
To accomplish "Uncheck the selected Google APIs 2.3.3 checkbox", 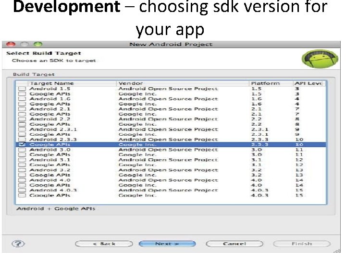I will [22, 144].
